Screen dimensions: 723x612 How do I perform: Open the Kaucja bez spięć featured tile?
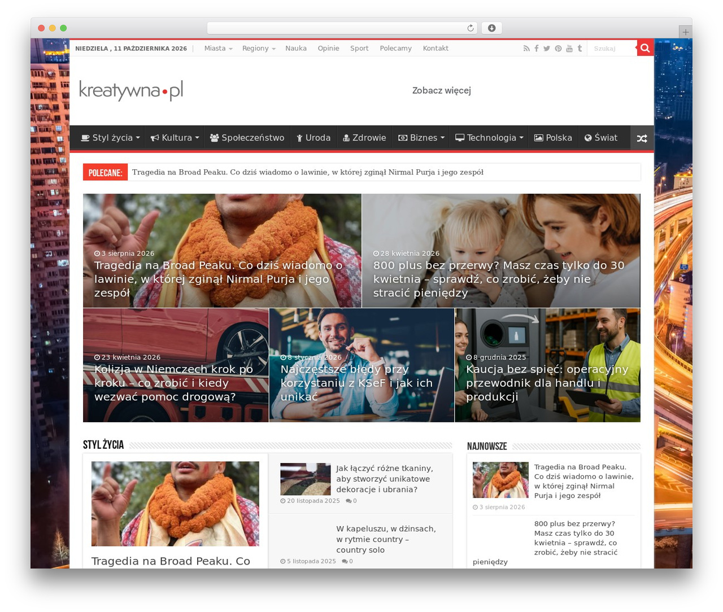point(547,365)
